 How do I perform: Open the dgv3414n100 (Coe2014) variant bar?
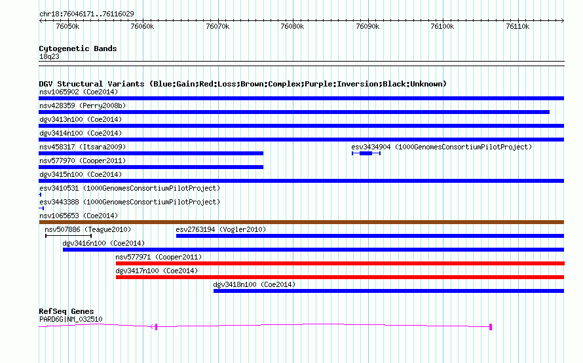pos(301,140)
